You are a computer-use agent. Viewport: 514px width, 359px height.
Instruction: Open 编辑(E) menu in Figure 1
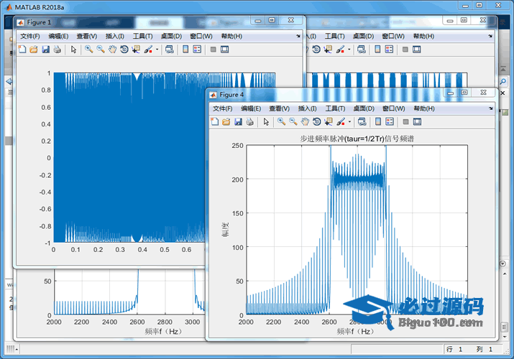click(x=58, y=37)
